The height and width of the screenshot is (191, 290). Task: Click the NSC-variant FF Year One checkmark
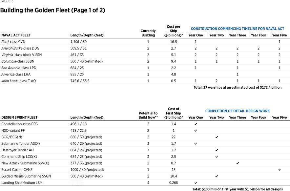pos(196,131)
